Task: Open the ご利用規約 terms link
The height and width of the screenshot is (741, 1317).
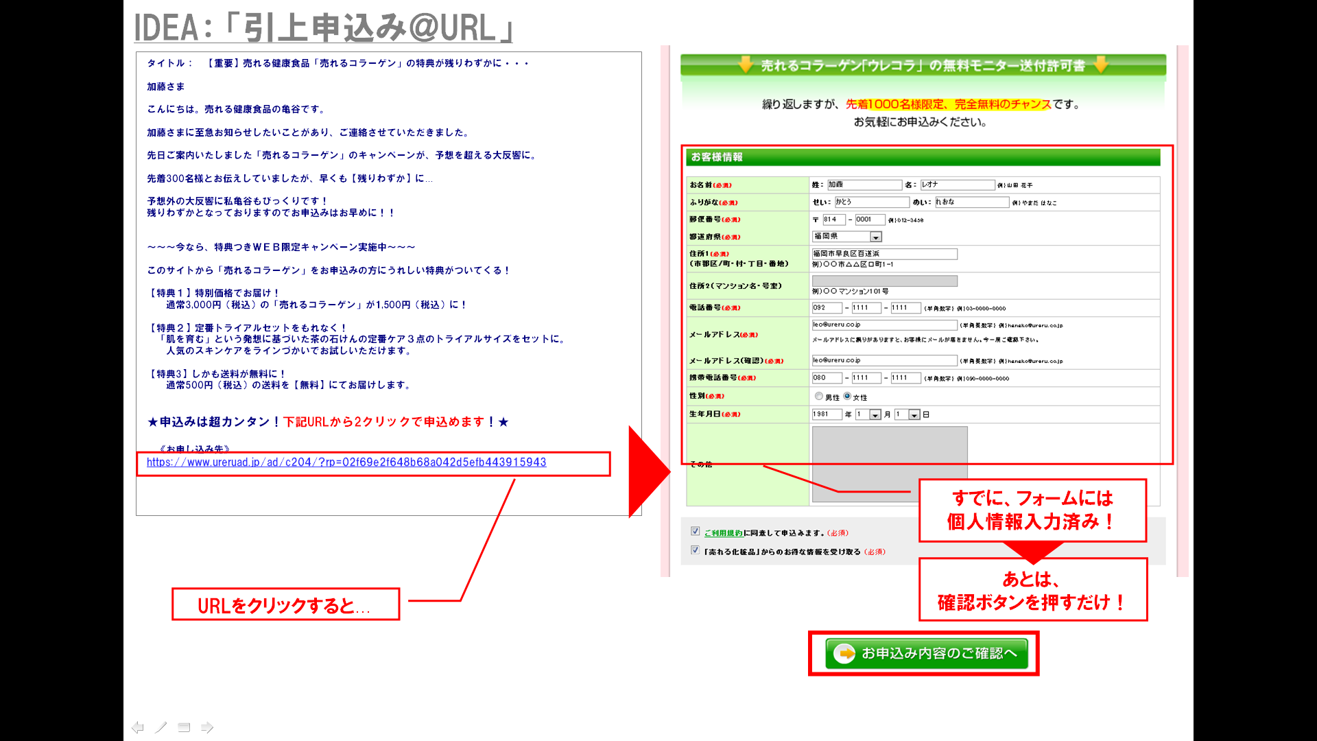Action: (723, 533)
